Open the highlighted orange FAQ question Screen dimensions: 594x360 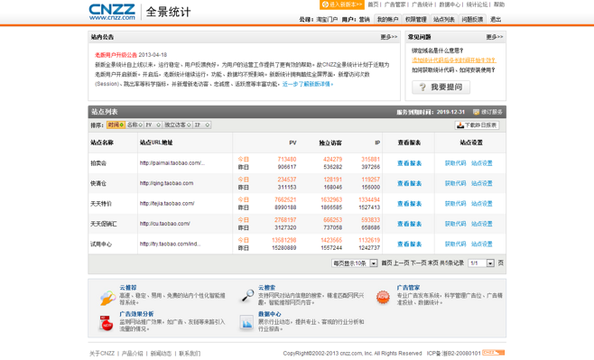click(453, 60)
